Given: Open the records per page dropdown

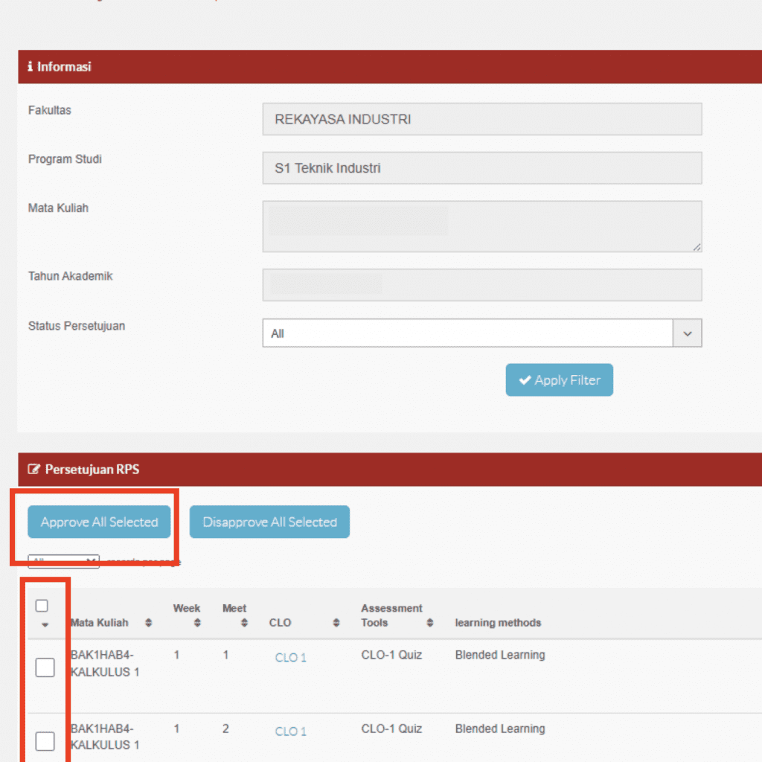Looking at the screenshot, I should point(63,562).
